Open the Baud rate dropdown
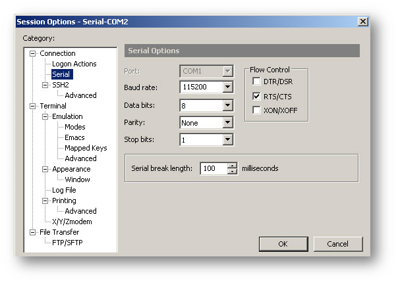This screenshot has height=284, width=398. 227,87
